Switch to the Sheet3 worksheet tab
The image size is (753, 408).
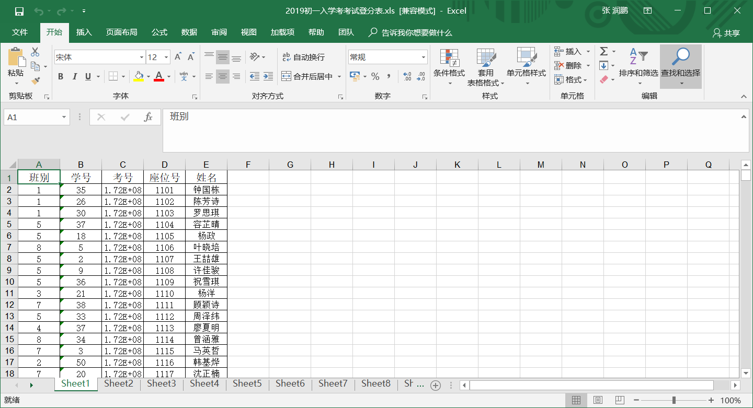click(162, 383)
